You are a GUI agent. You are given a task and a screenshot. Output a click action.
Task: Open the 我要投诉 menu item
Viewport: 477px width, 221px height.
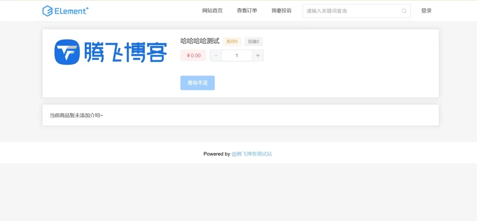(x=282, y=11)
